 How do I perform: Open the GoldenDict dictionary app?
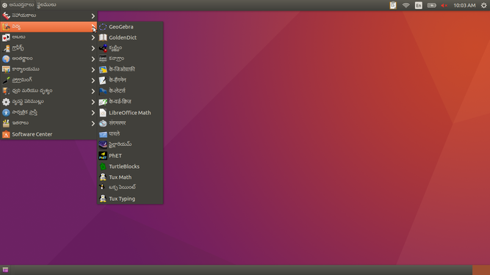click(130, 37)
